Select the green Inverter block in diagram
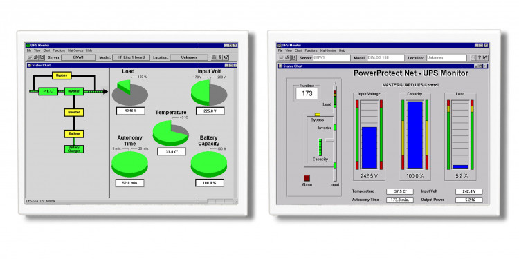Image resolution: width=519 pixels, height=259 pixels. [x=73, y=91]
